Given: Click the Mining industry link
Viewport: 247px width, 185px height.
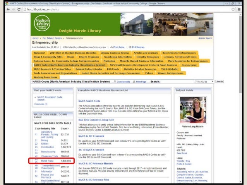Looking at the screenshot, I should (x=45, y=140).
